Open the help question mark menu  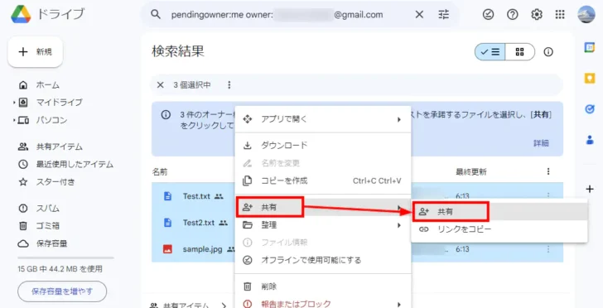pos(512,15)
